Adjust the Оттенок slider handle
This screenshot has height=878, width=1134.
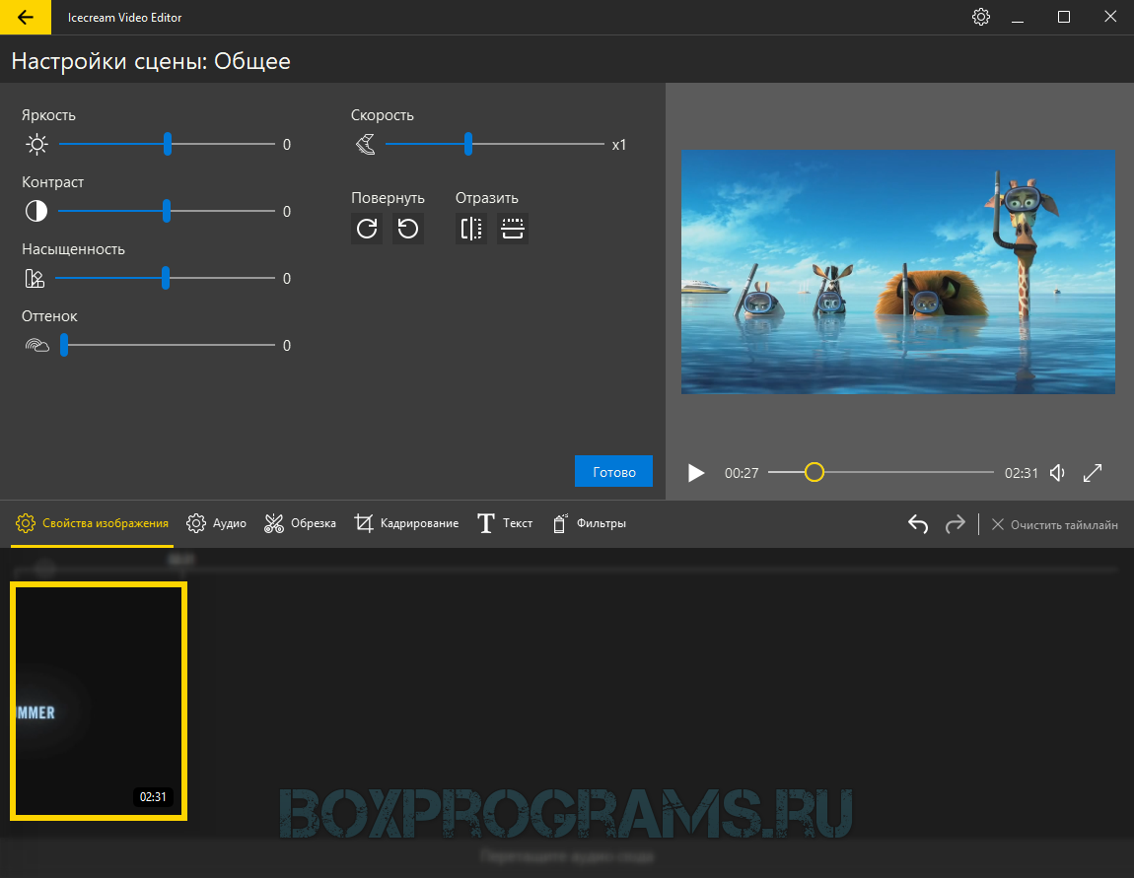click(x=64, y=346)
